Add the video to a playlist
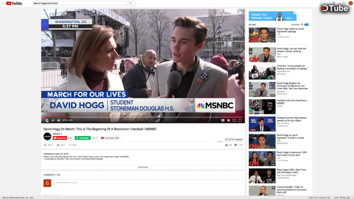 (x=48, y=145)
